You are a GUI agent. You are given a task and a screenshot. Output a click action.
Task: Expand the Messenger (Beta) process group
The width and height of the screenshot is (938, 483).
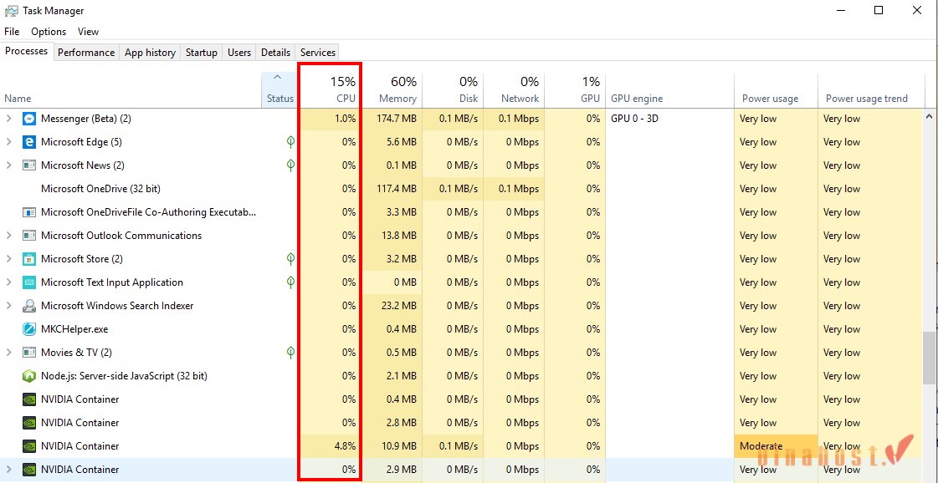8,118
